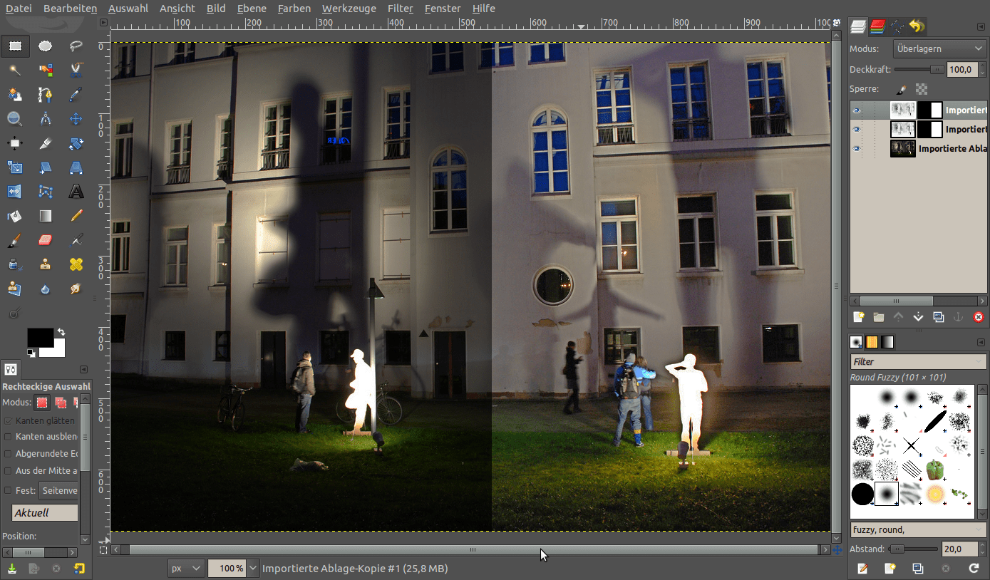Viewport: 990px width, 580px height.
Task: Choose the Zoom tool
Action: point(14,119)
